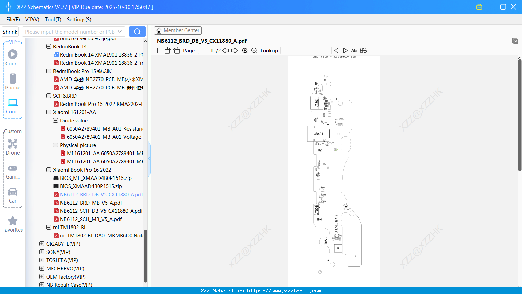Open the File(F) menu
The image size is (522, 294).
tap(13, 20)
